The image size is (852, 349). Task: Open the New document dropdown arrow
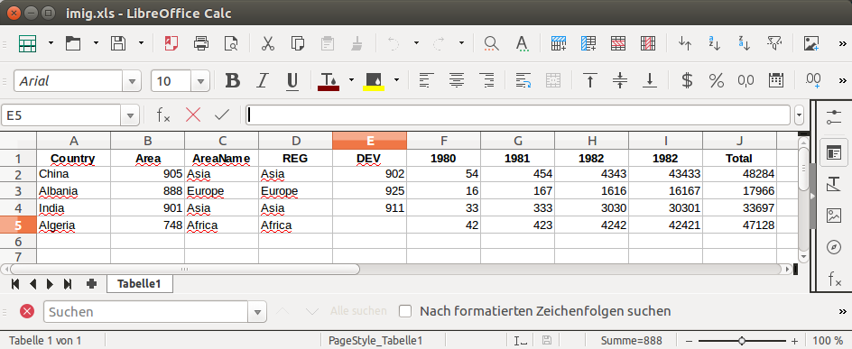[x=51, y=43]
